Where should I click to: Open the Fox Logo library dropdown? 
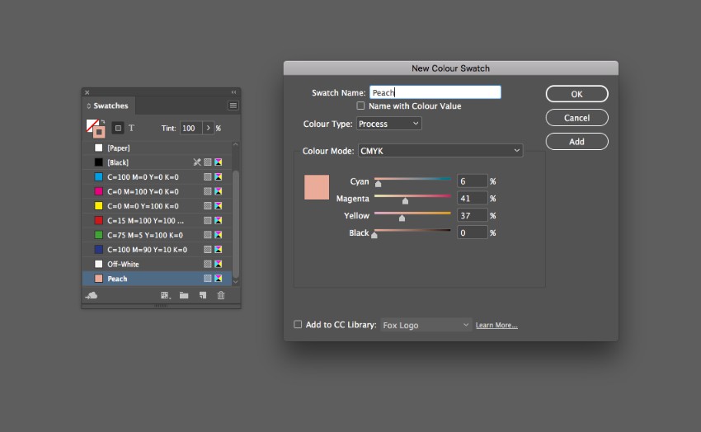[x=426, y=325]
